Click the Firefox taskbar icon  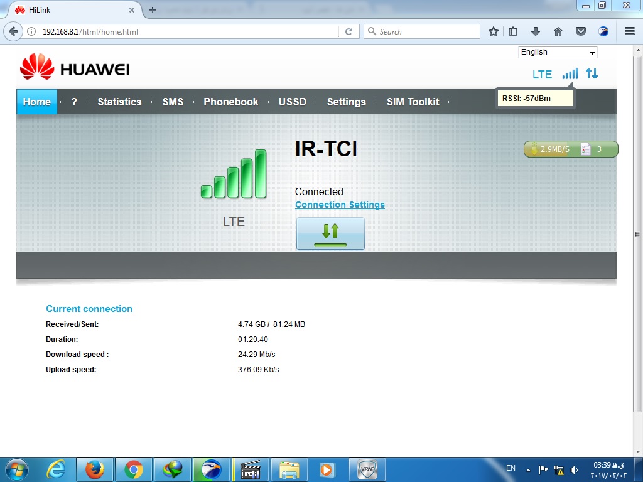click(x=95, y=469)
